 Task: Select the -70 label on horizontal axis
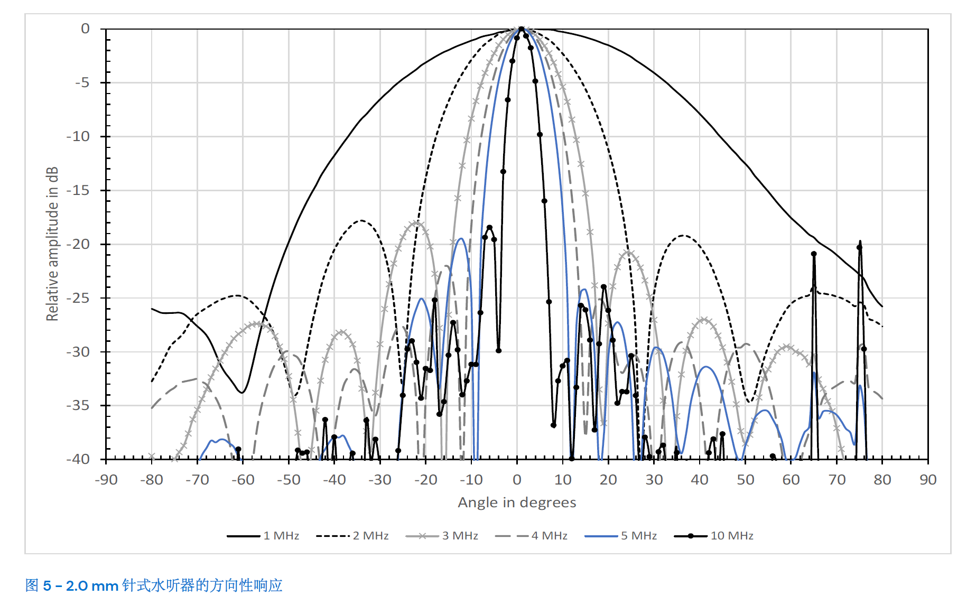197,480
